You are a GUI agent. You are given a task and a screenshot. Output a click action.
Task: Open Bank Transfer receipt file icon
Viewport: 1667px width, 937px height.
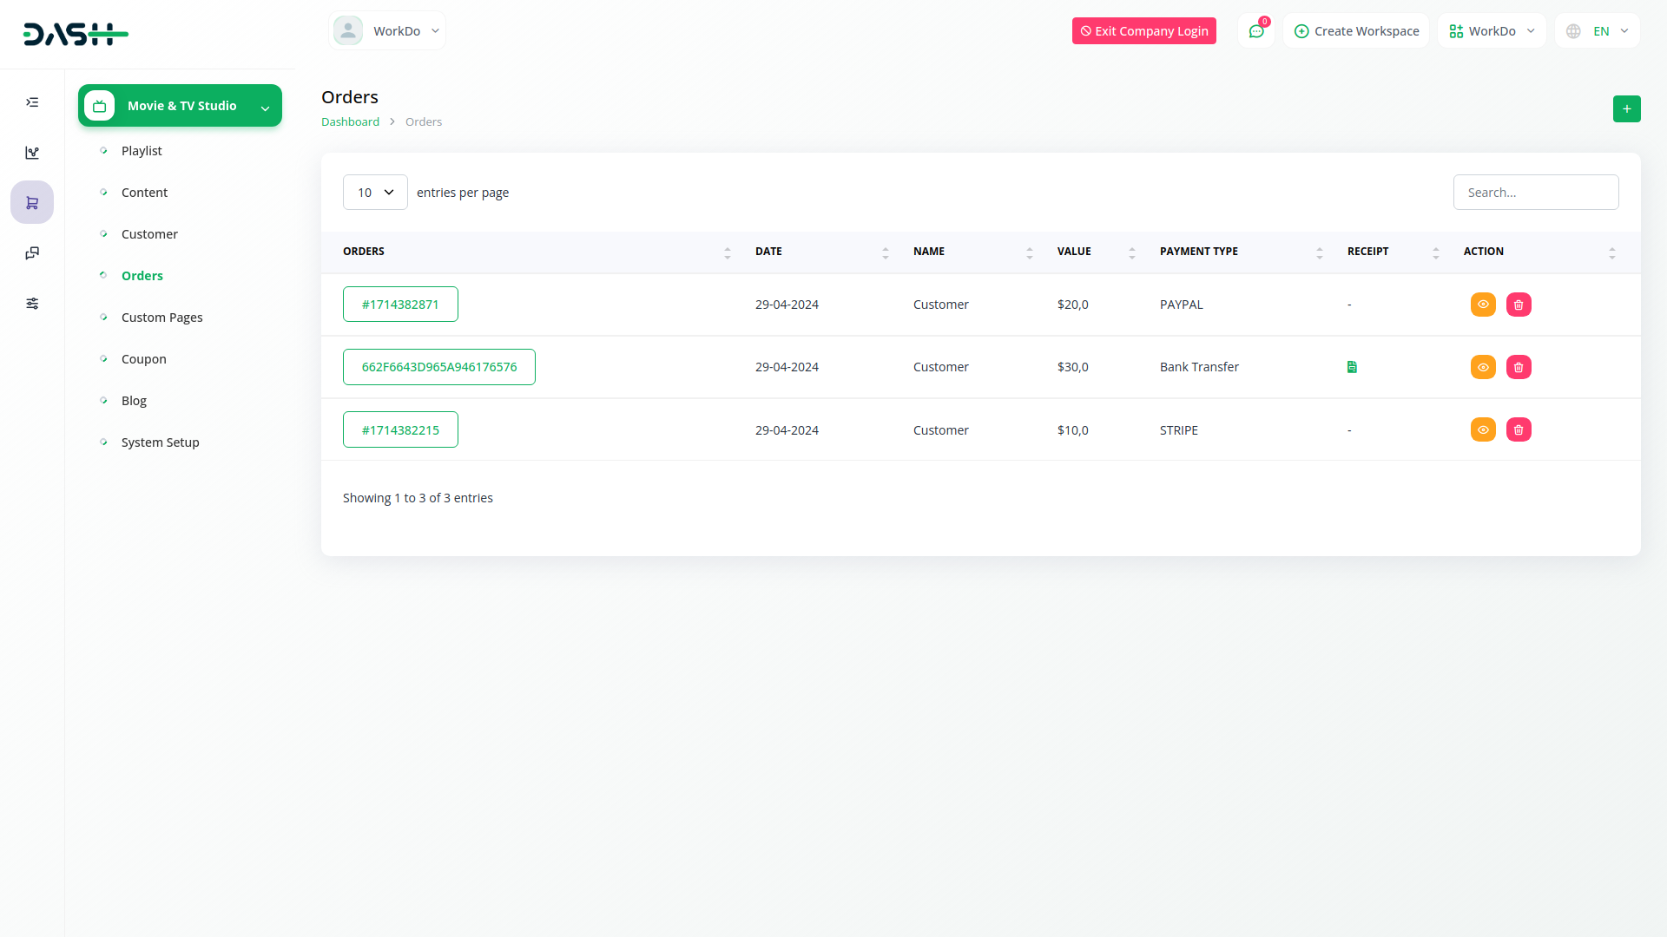1352,367
